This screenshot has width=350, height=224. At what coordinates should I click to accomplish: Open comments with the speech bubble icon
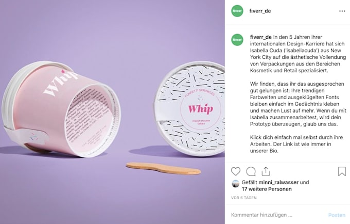pos(251,171)
